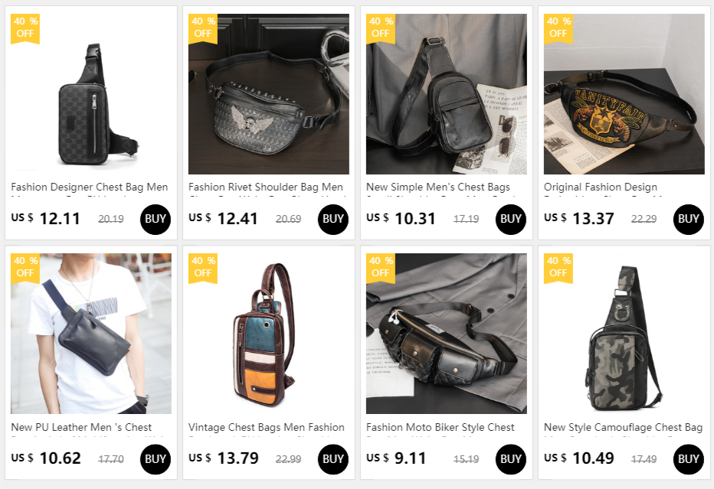Click BUY for the US $10.62 bag

156,459
